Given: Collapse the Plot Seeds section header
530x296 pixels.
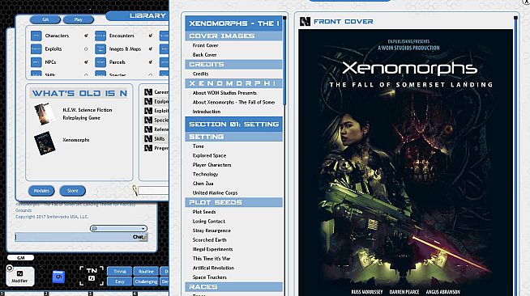Looking at the screenshot, I should coord(233,202).
